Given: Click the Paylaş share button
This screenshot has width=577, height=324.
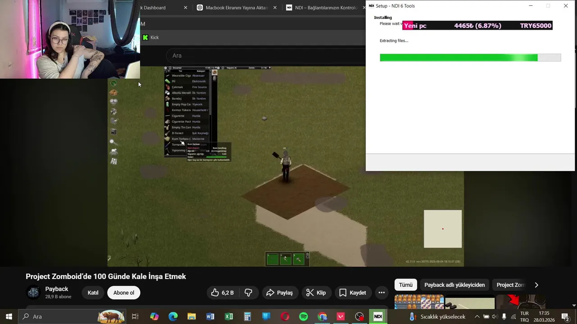Looking at the screenshot, I should coord(279,292).
